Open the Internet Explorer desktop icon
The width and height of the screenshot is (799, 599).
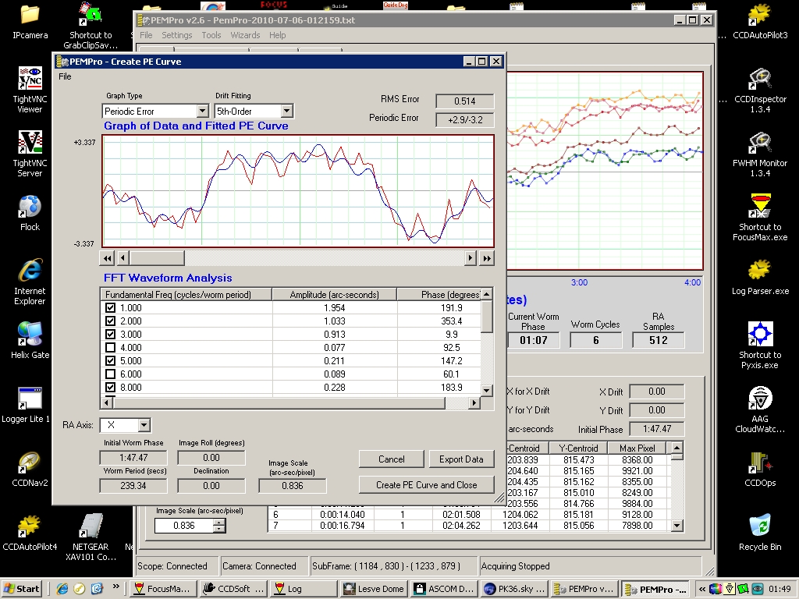tap(30, 270)
